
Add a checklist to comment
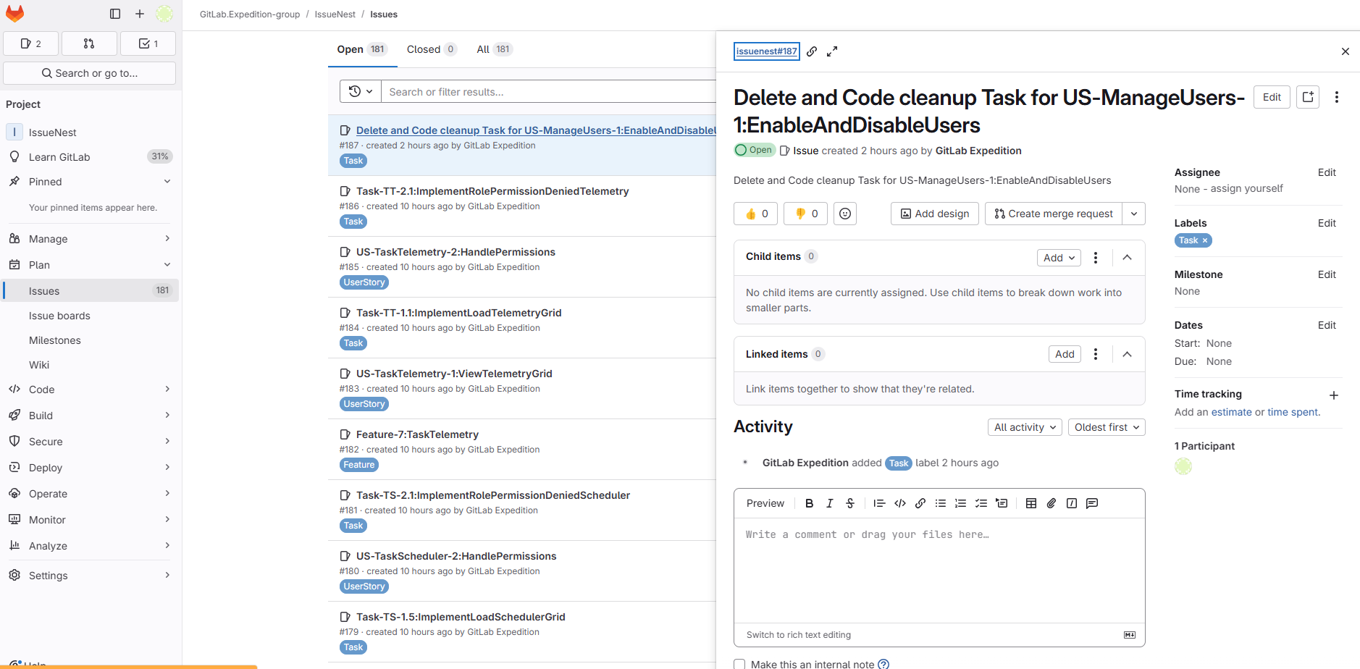[981, 503]
